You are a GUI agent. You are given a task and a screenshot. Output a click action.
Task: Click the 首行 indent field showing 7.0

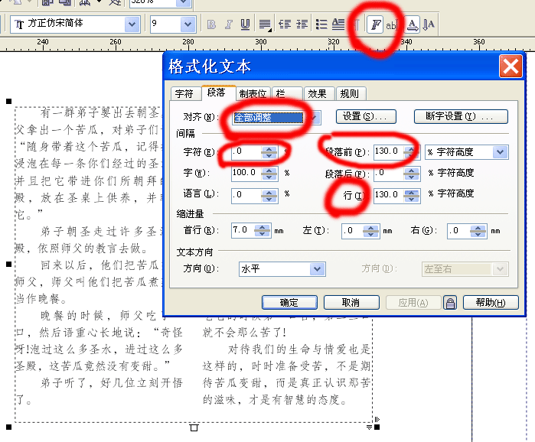(x=243, y=231)
